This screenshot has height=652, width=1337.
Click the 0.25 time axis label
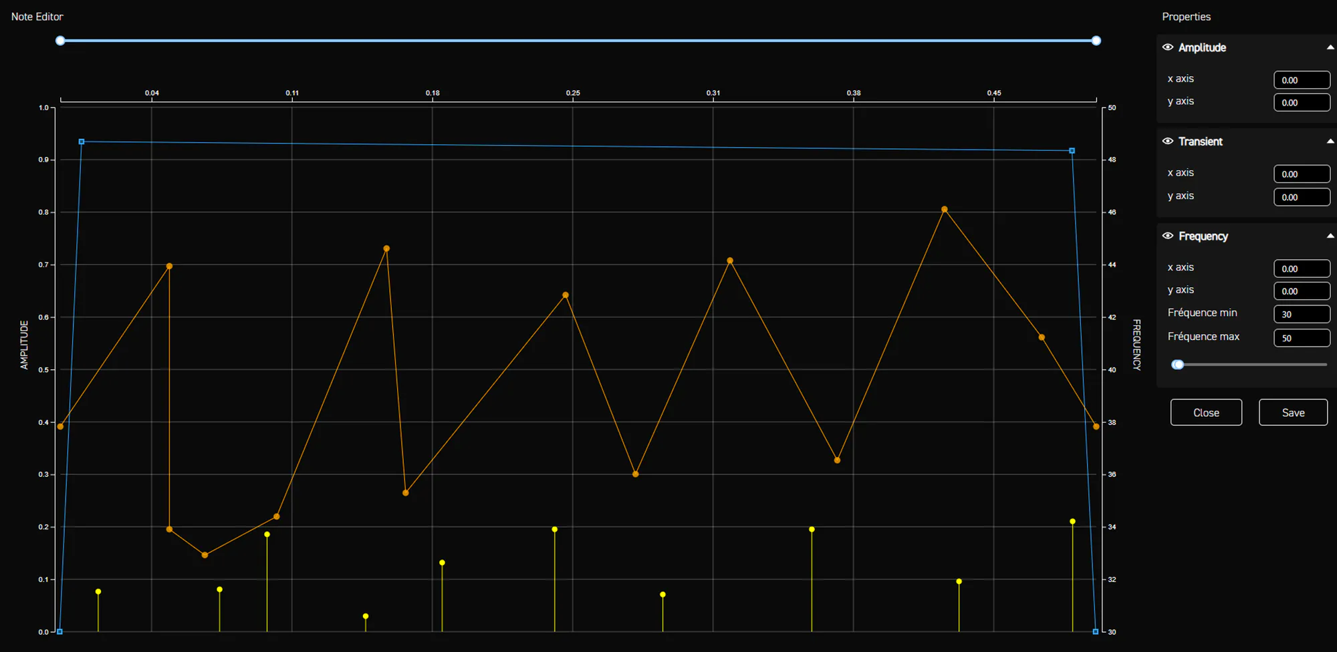click(x=573, y=93)
